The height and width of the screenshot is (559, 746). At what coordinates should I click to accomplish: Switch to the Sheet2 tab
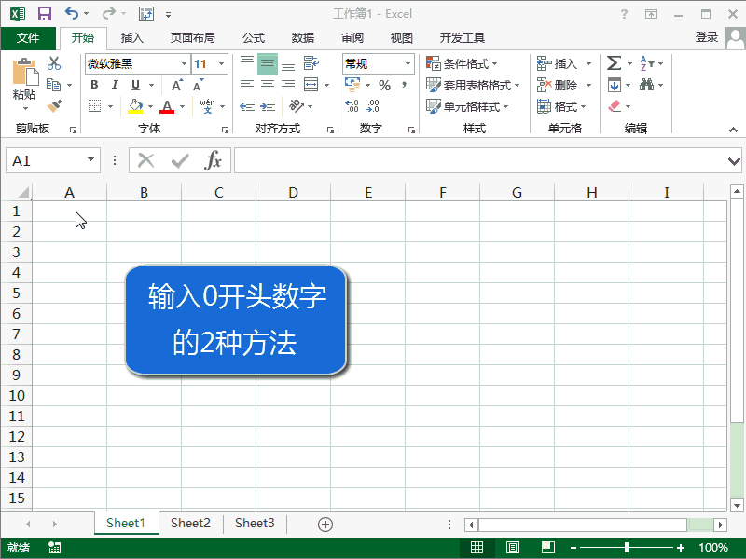point(190,523)
